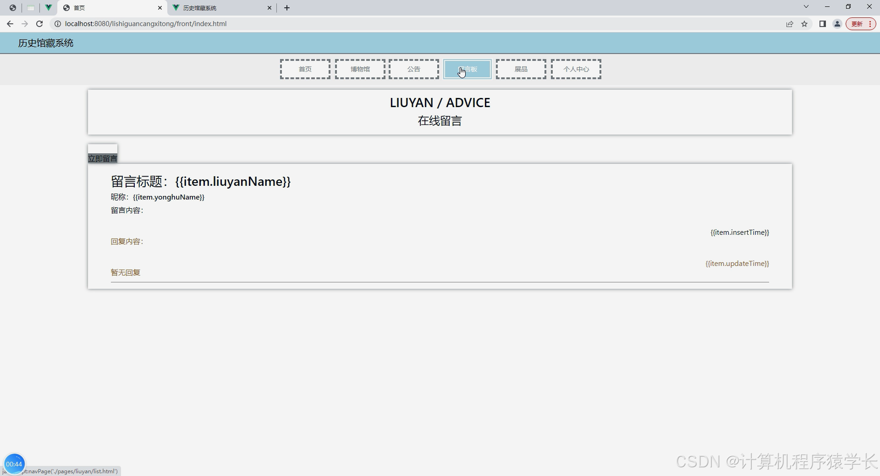Bookmark this page with the star

pos(804,24)
